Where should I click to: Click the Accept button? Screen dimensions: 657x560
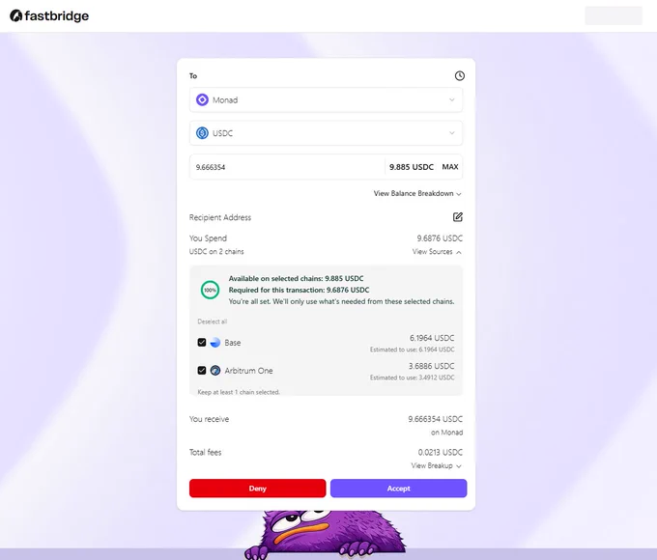click(398, 489)
